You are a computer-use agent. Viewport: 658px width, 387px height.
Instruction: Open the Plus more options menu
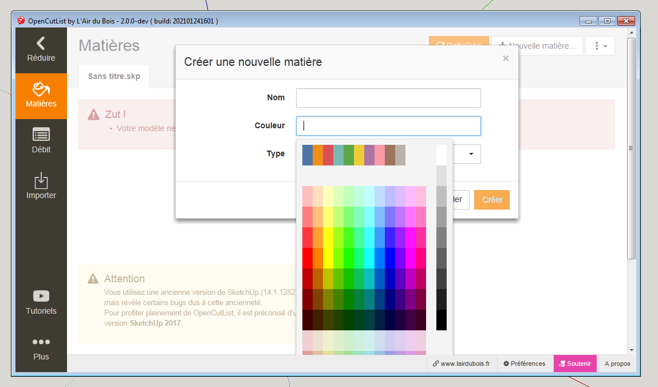[41, 349]
